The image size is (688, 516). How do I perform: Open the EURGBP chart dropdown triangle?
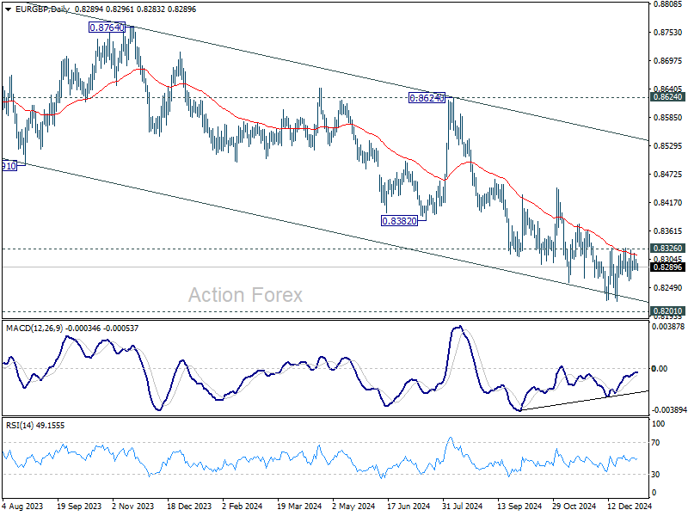point(9,9)
